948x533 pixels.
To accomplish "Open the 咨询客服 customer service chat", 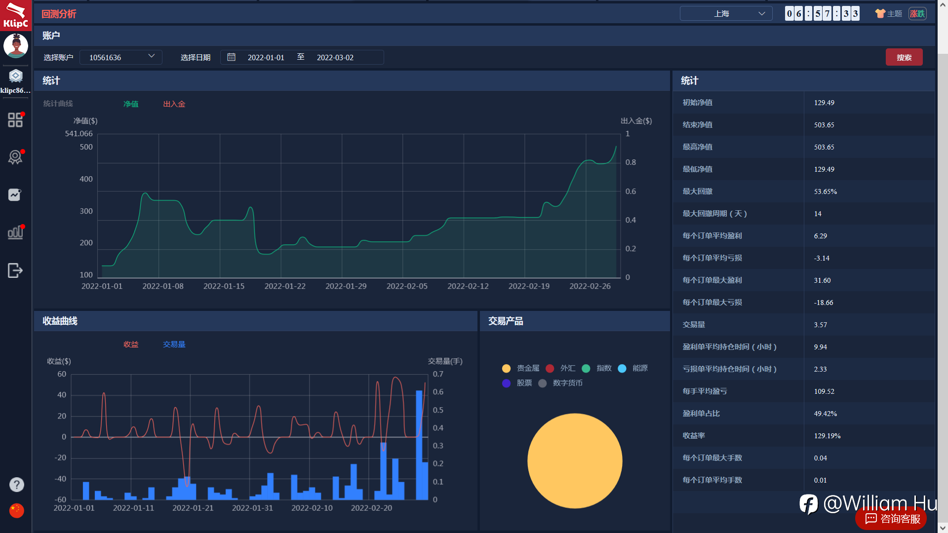I will [893, 519].
